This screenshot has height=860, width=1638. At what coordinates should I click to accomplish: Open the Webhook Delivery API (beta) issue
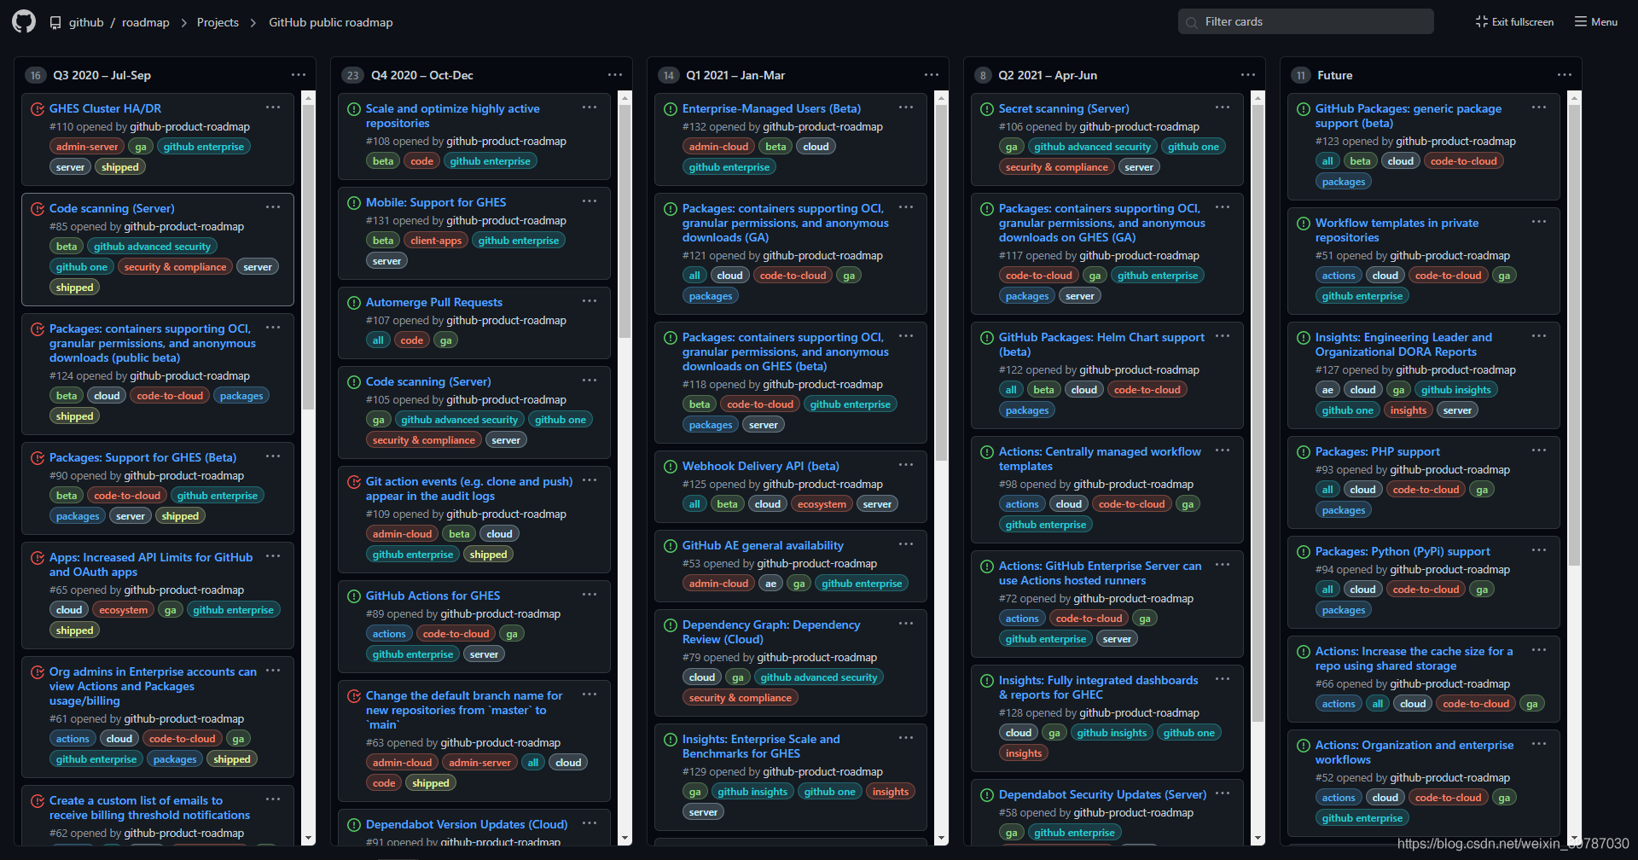761,467
